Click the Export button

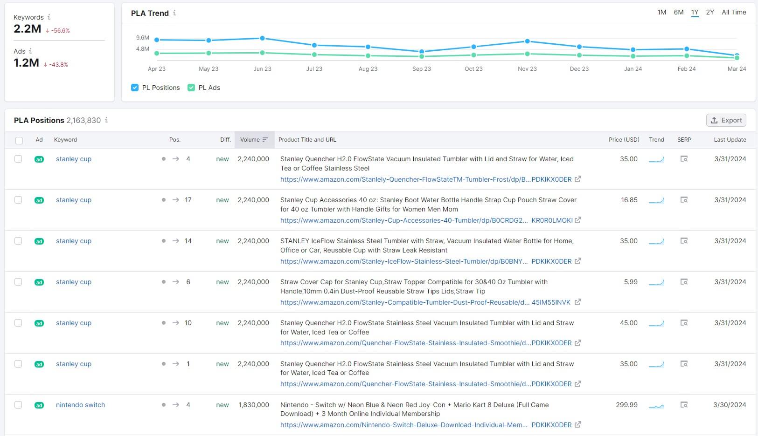click(726, 120)
